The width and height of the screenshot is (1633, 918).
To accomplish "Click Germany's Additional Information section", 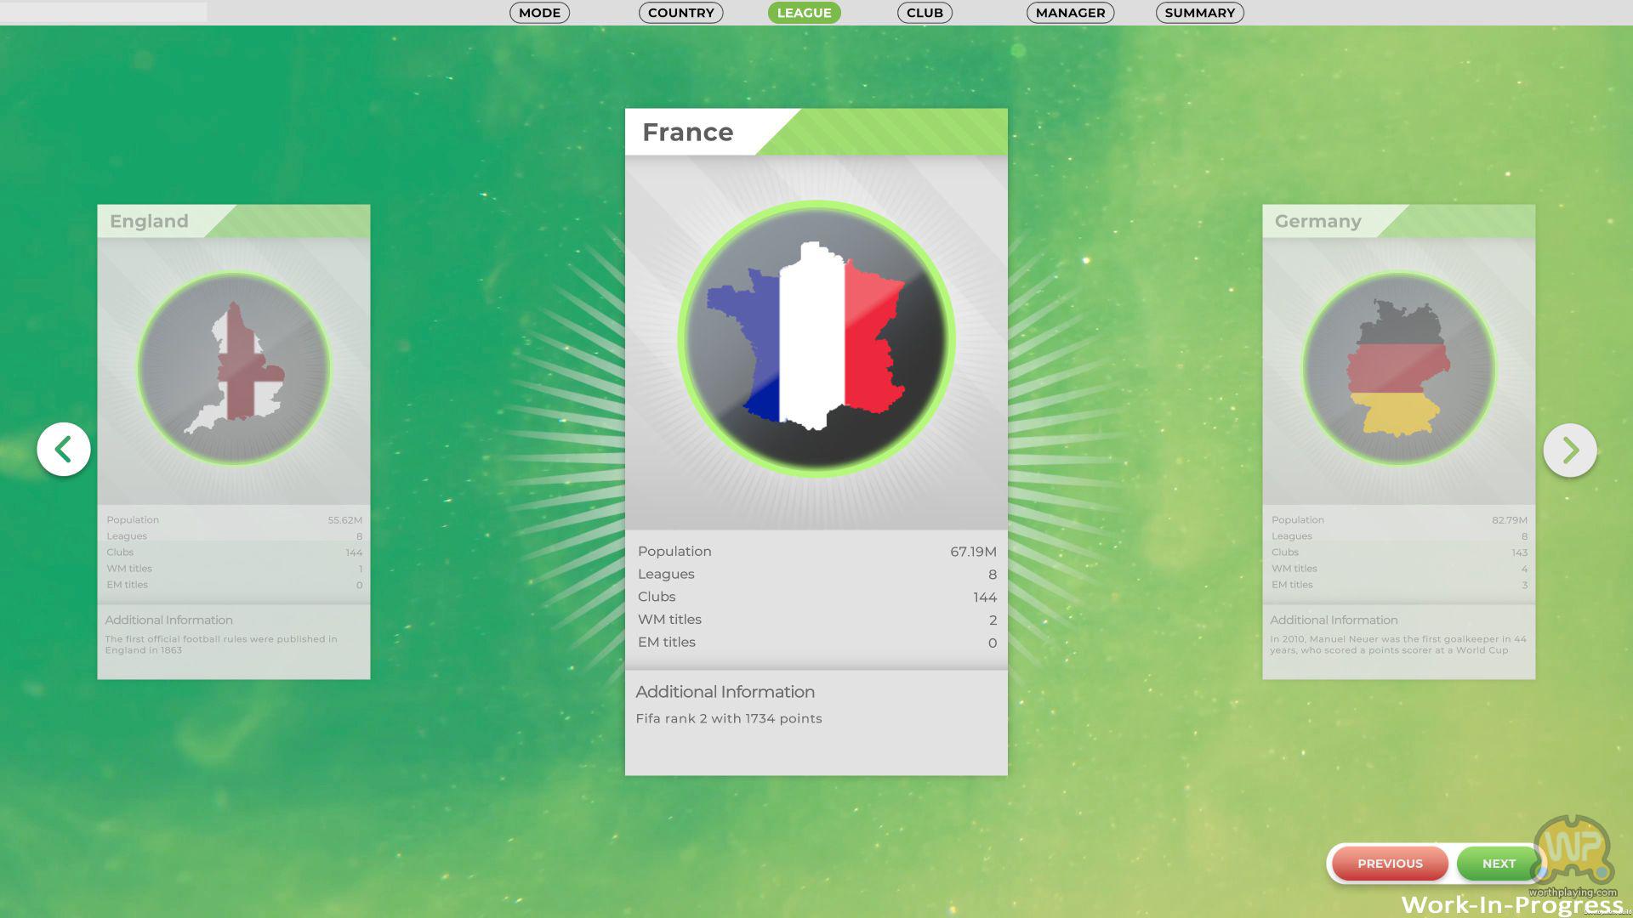I will pyautogui.click(x=1398, y=636).
